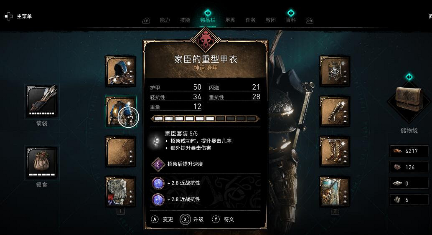Select the bracers equipment slot

click(x=335, y=111)
